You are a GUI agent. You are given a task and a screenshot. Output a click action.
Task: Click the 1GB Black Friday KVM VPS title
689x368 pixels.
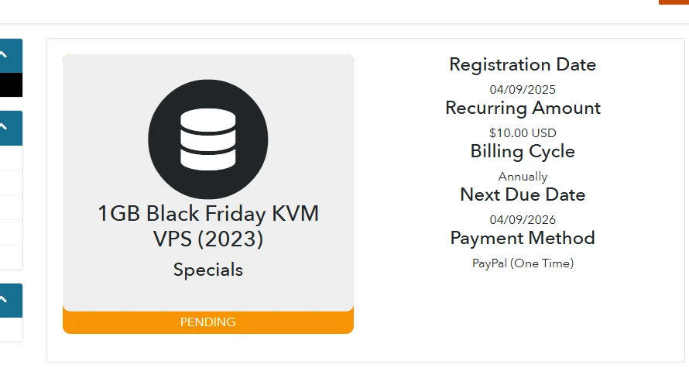point(207,225)
